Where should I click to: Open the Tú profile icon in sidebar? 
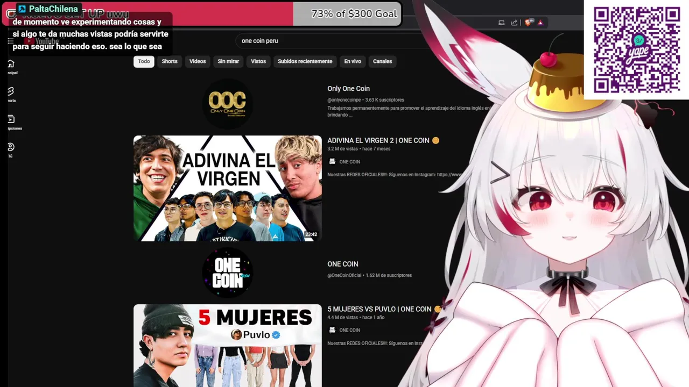tap(11, 147)
